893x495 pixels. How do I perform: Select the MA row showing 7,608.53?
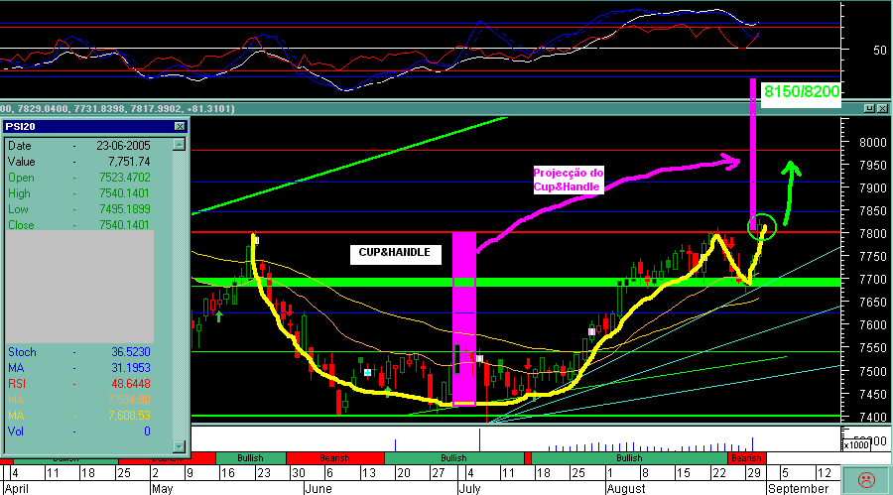[x=79, y=416]
